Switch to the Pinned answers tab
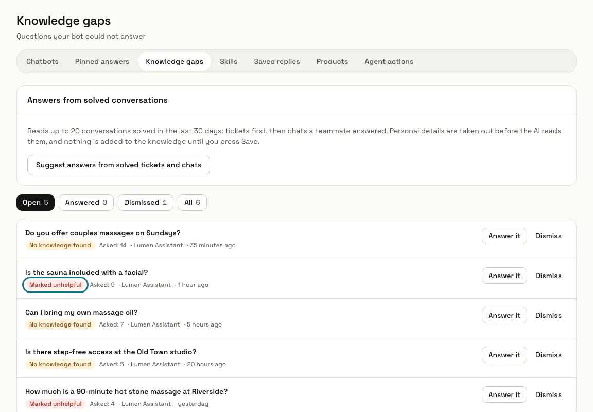 point(102,61)
